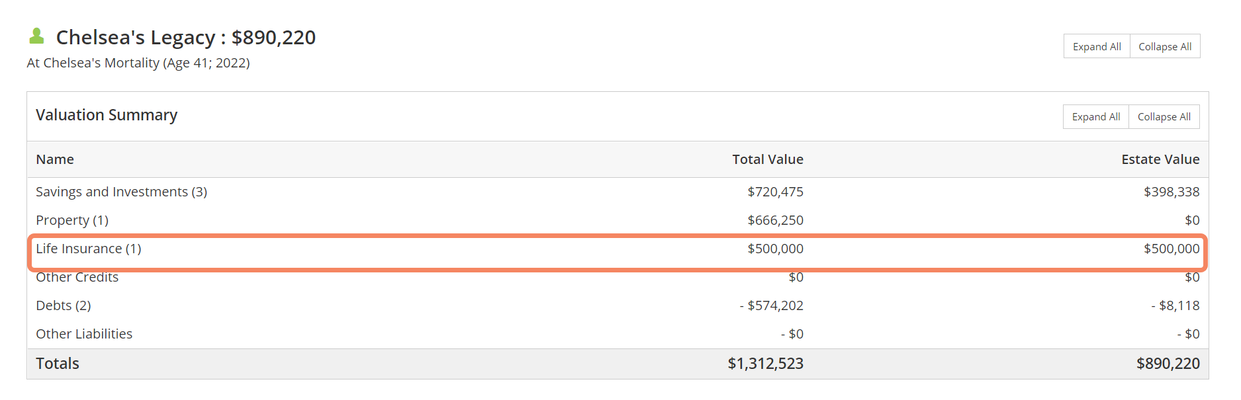
Task: Click the $1,312,523 total value amount
Action: click(x=766, y=364)
